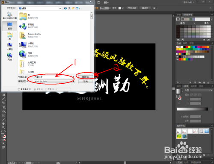Viewport: 214px width, 164px height.
Task: Select the black swatch in Swatches panel
Action: (184, 47)
